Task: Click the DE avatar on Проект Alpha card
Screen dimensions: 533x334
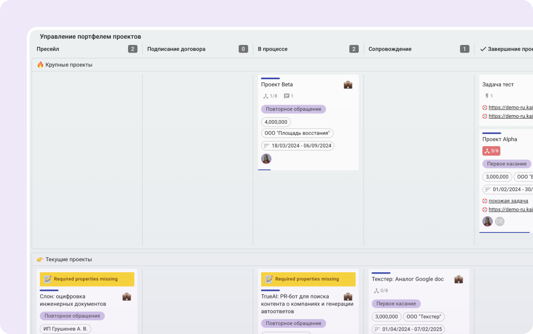Action: click(x=499, y=221)
